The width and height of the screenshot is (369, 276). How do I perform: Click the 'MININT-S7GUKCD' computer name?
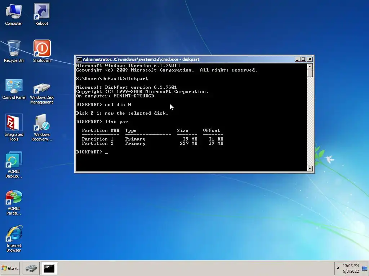pyautogui.click(x=134, y=96)
